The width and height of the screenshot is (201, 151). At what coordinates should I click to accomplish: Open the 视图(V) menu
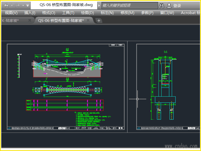(11, 13)
